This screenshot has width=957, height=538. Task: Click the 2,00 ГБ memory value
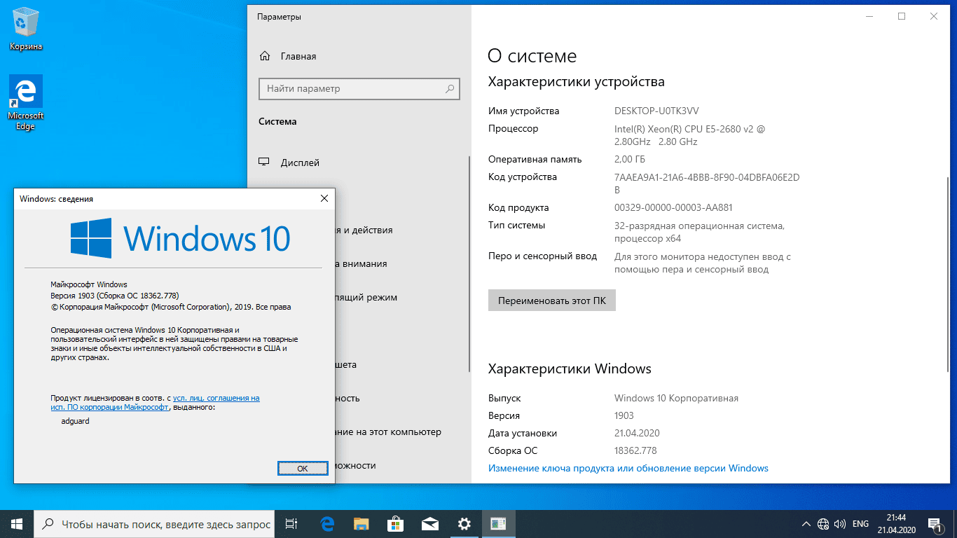click(x=630, y=159)
